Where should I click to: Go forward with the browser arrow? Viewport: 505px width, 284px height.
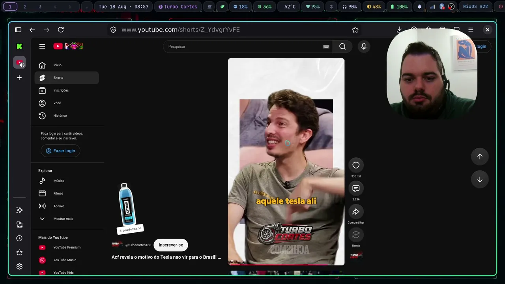point(47,30)
